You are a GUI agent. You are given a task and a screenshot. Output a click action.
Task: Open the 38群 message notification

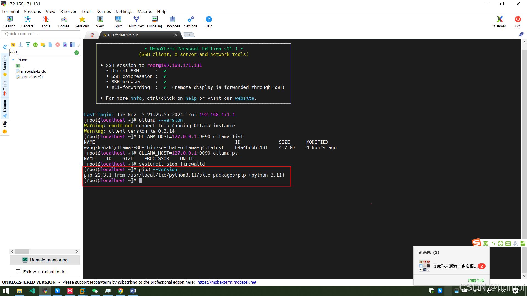click(452, 266)
